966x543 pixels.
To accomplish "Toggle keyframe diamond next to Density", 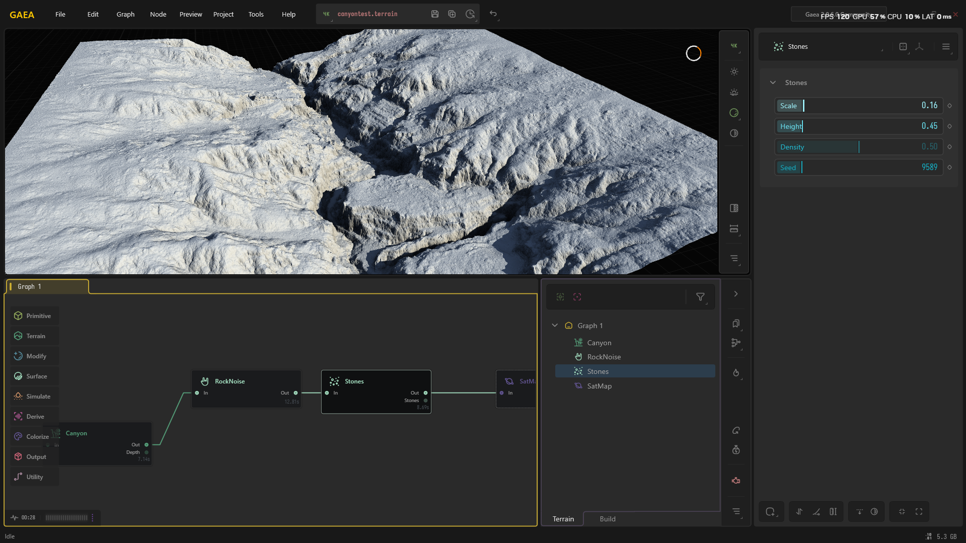I will 950,147.
